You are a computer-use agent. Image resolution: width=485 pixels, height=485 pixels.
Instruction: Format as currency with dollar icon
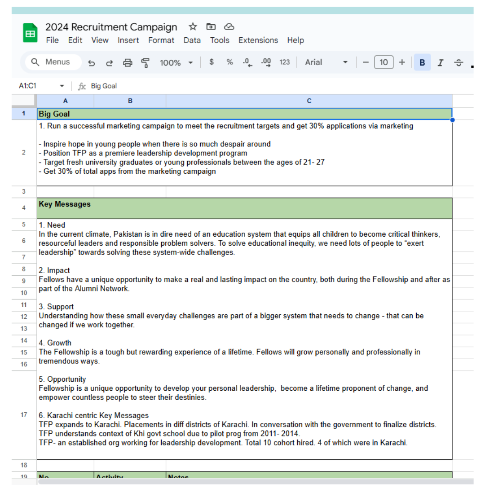click(x=211, y=62)
